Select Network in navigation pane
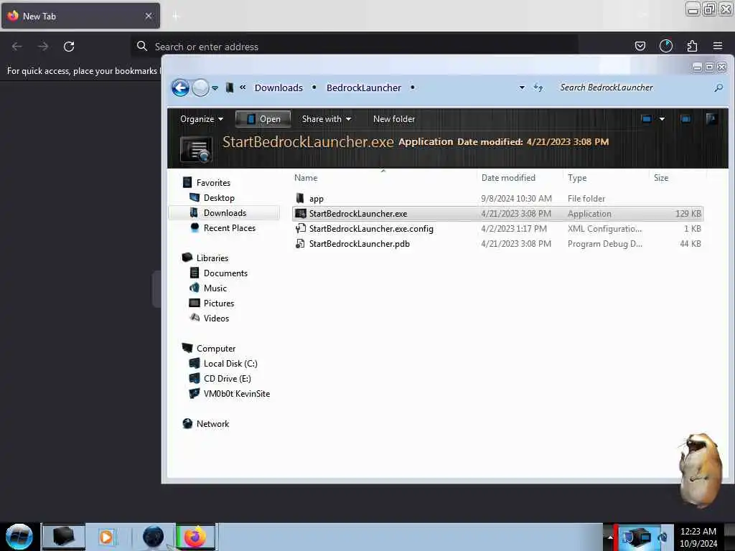Viewport: 735px width, 551px height. click(212, 423)
